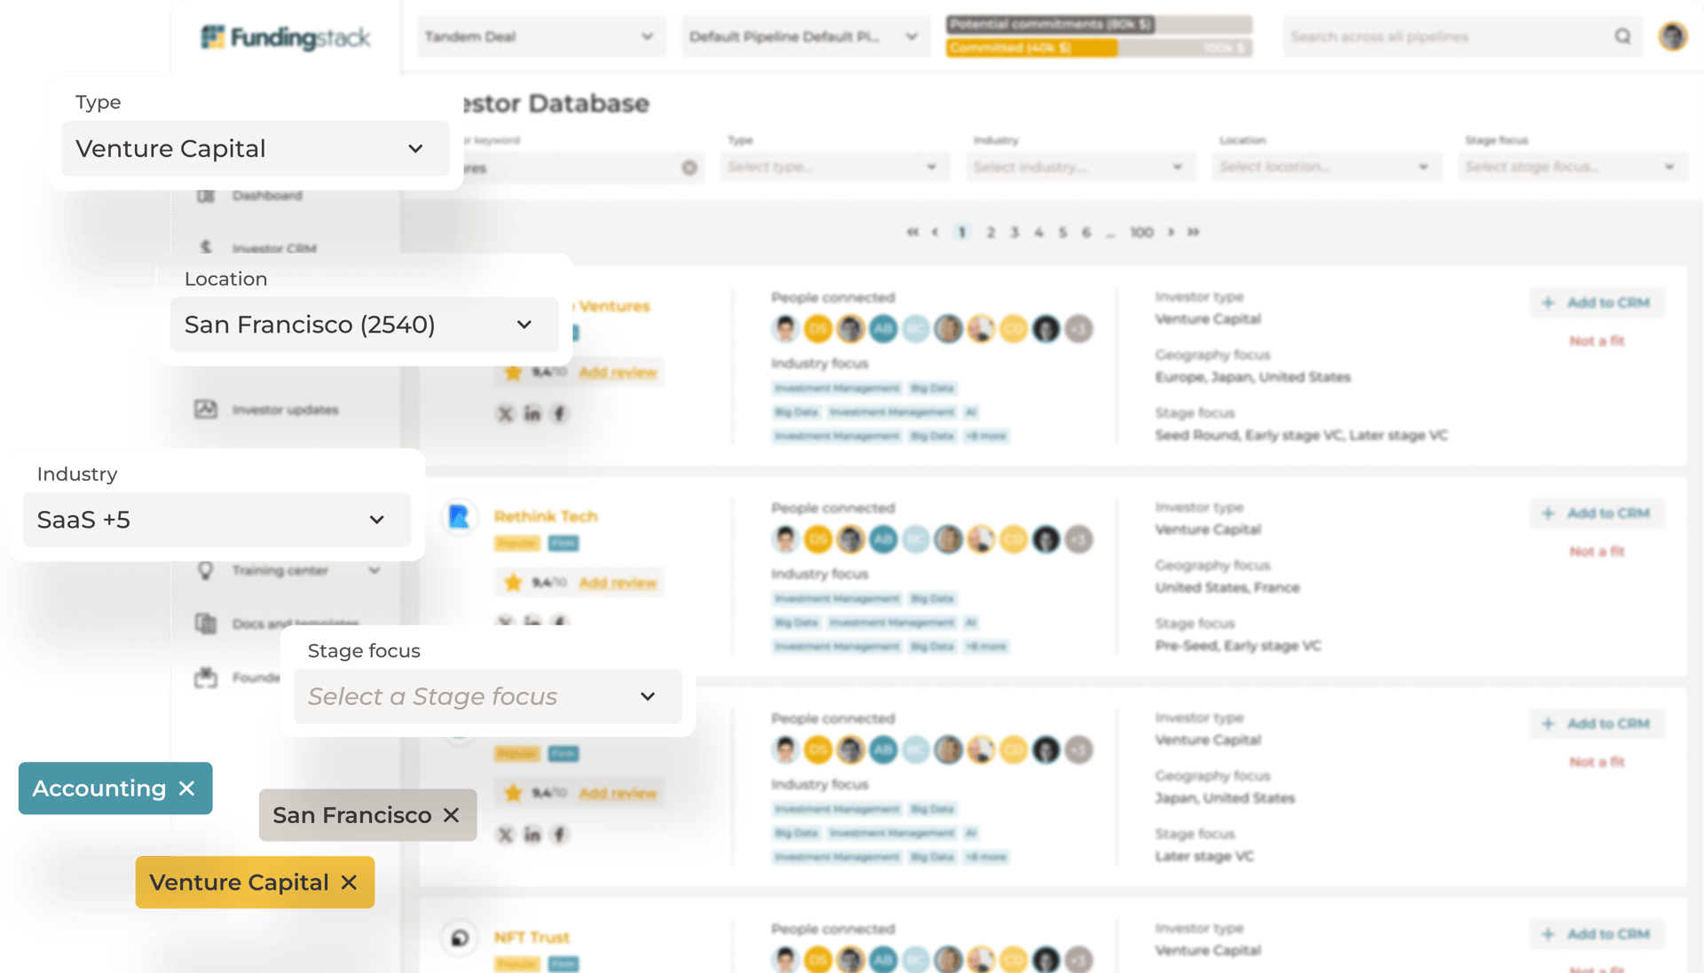Navigate to page 2 in pagination
The height and width of the screenshot is (973, 1704).
click(989, 231)
